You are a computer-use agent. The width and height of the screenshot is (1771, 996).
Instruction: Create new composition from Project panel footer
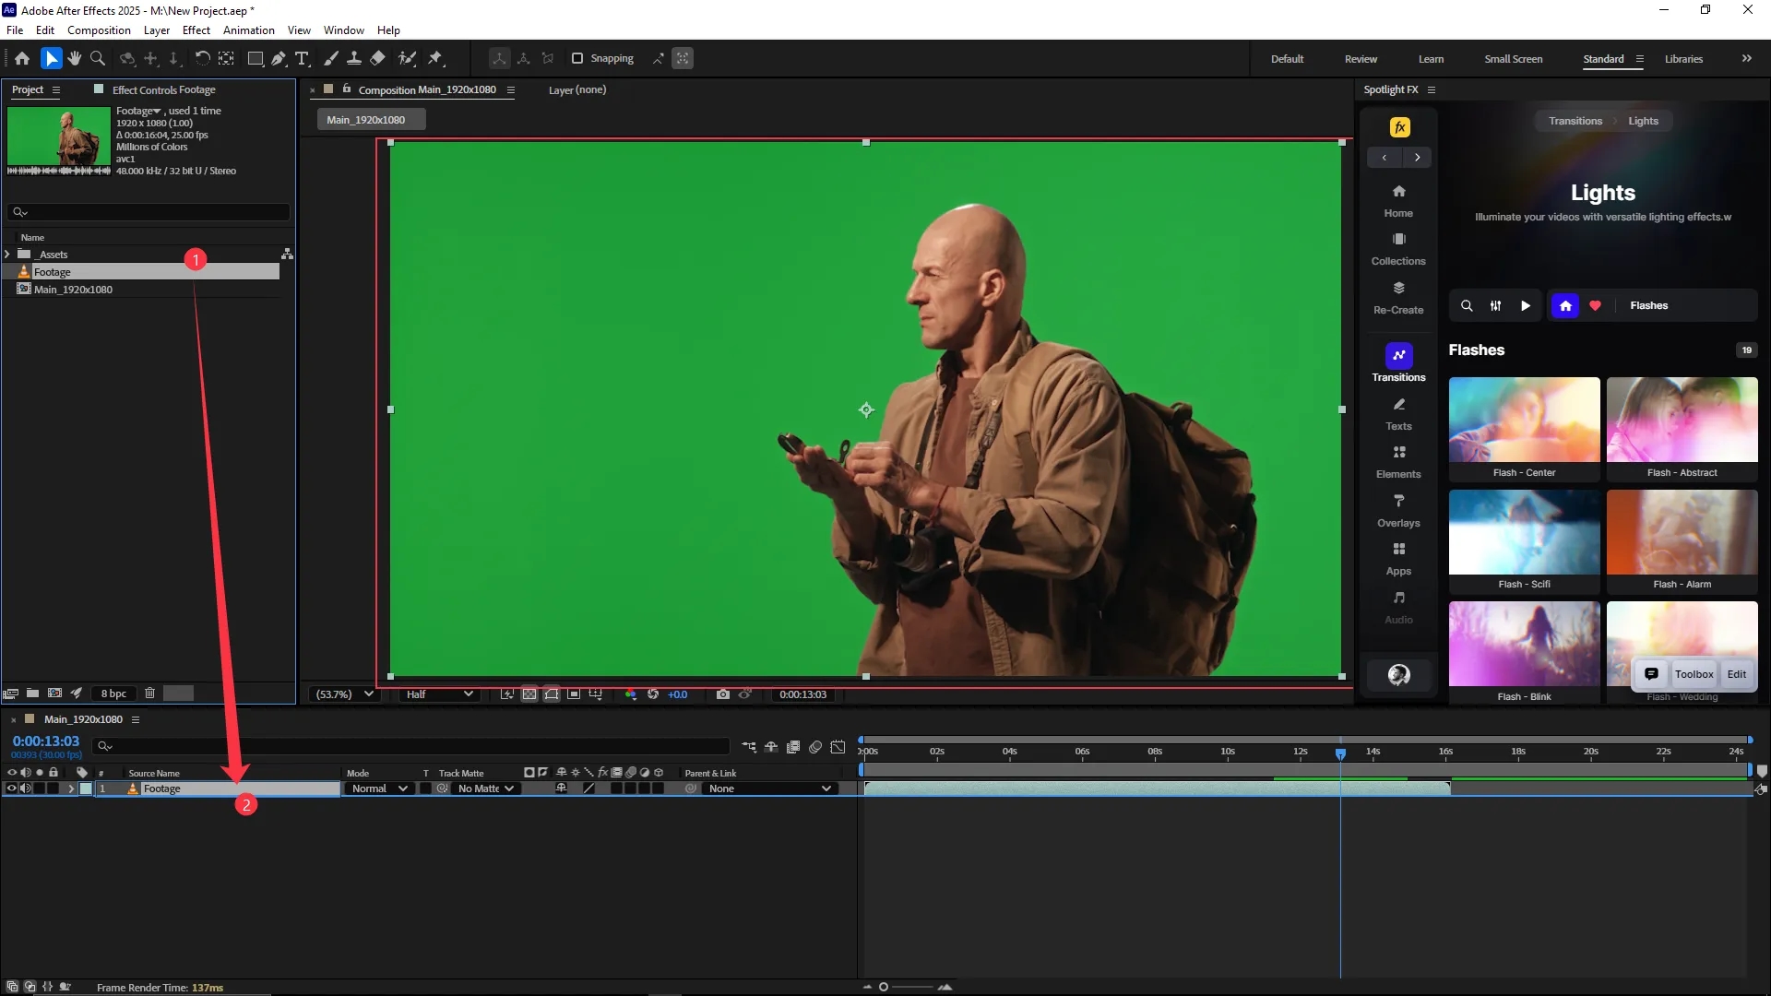[x=54, y=694]
